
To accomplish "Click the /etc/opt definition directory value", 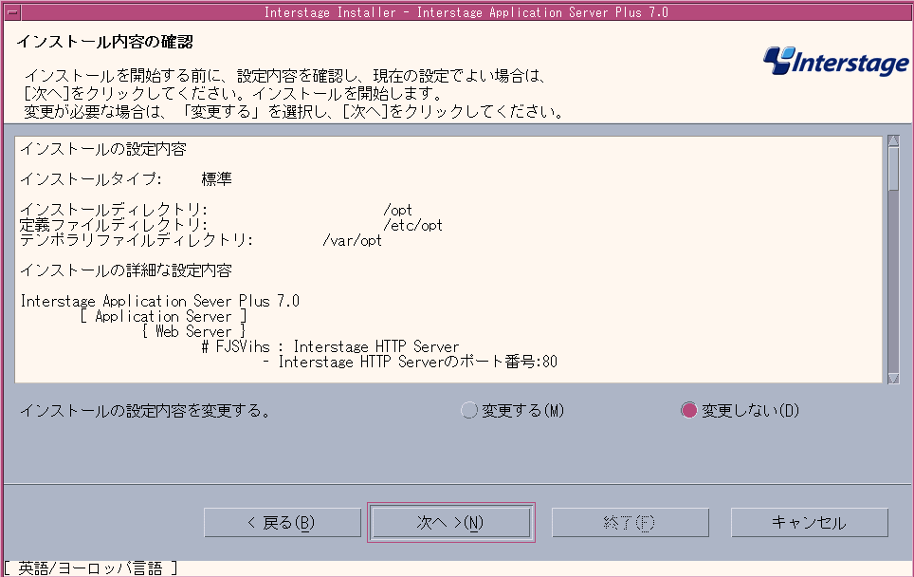I will tap(412, 225).
